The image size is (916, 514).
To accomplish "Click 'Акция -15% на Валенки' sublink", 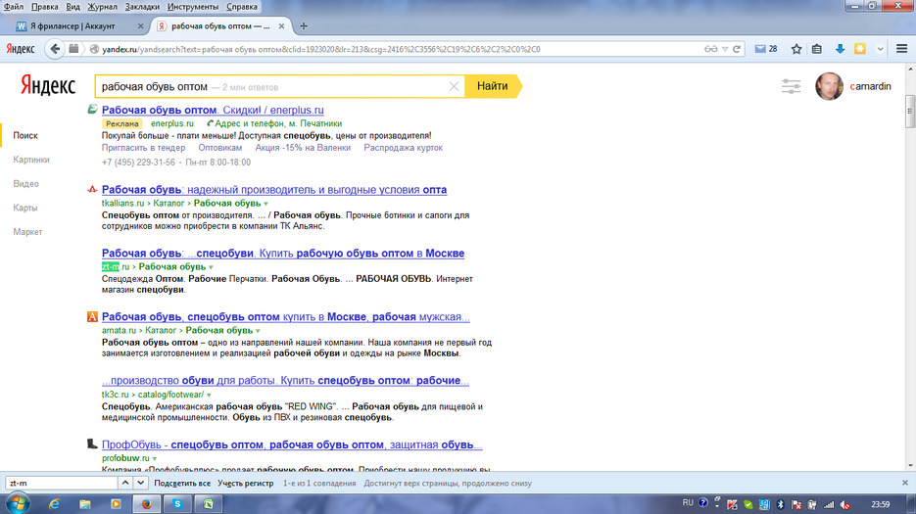I will tap(303, 148).
